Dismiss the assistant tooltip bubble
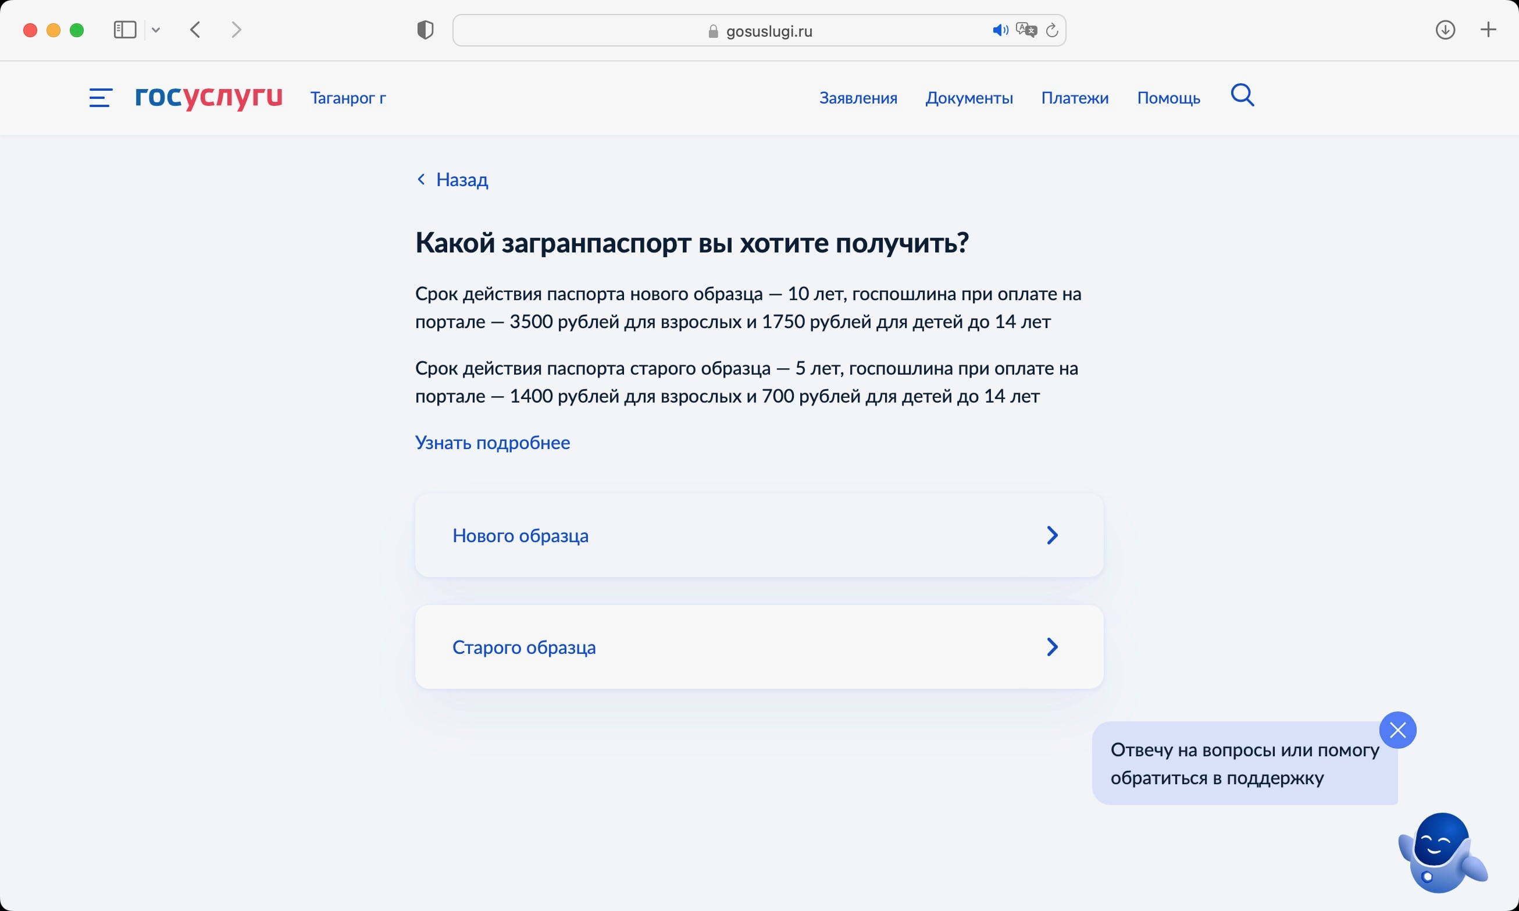 (x=1397, y=730)
